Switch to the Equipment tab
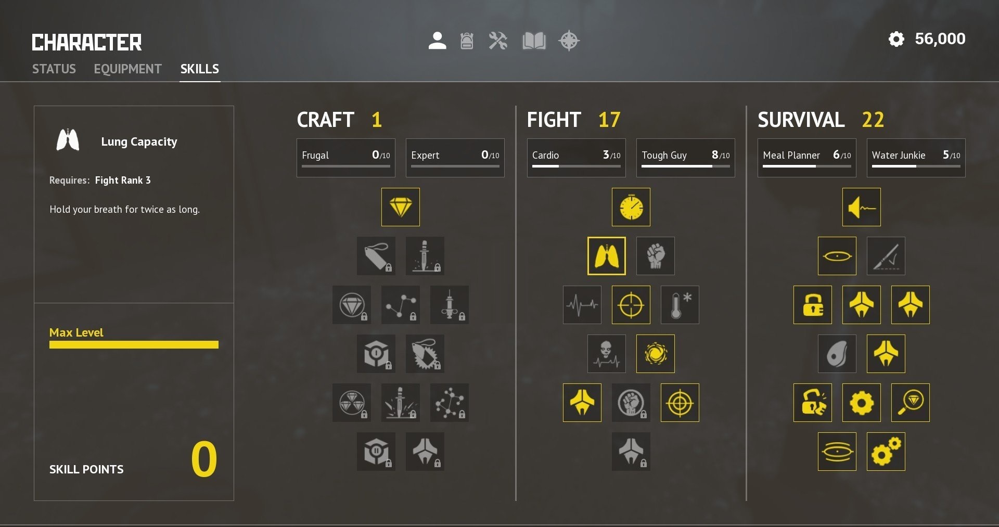999x527 pixels. click(127, 69)
